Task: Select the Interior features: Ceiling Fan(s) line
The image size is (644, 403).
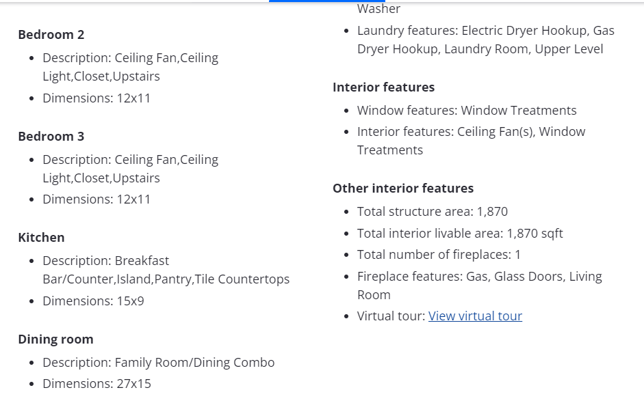Action: pyautogui.click(x=471, y=132)
